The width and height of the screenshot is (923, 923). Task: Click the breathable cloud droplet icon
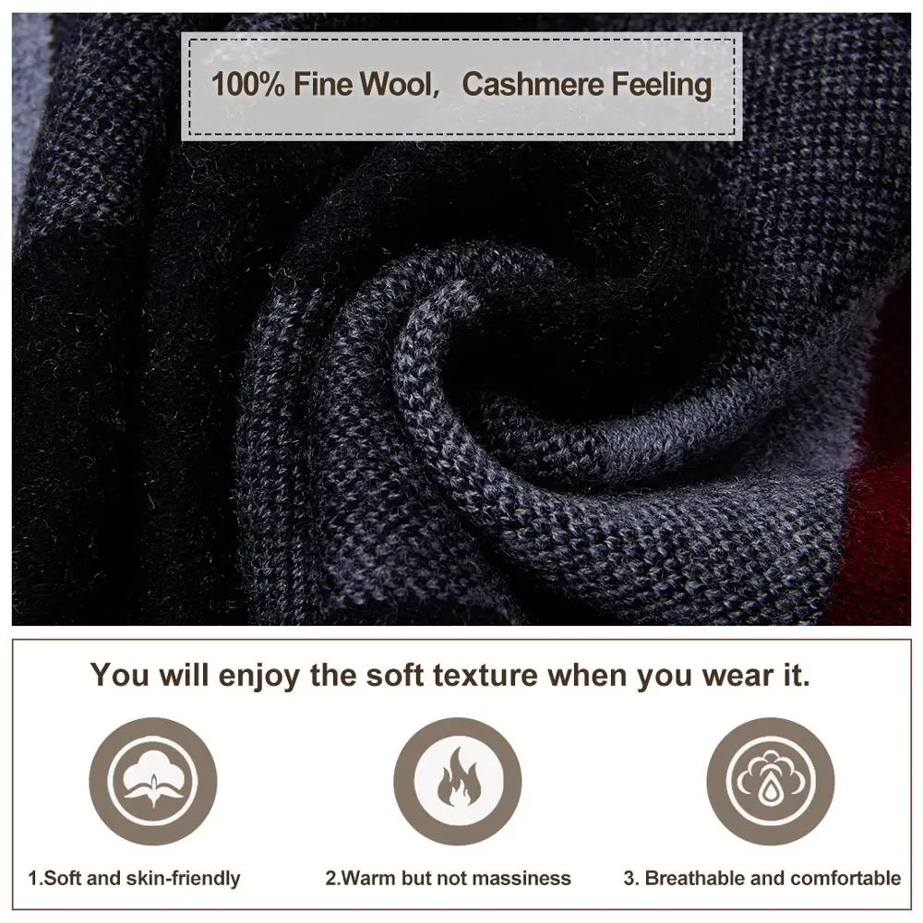771,782
